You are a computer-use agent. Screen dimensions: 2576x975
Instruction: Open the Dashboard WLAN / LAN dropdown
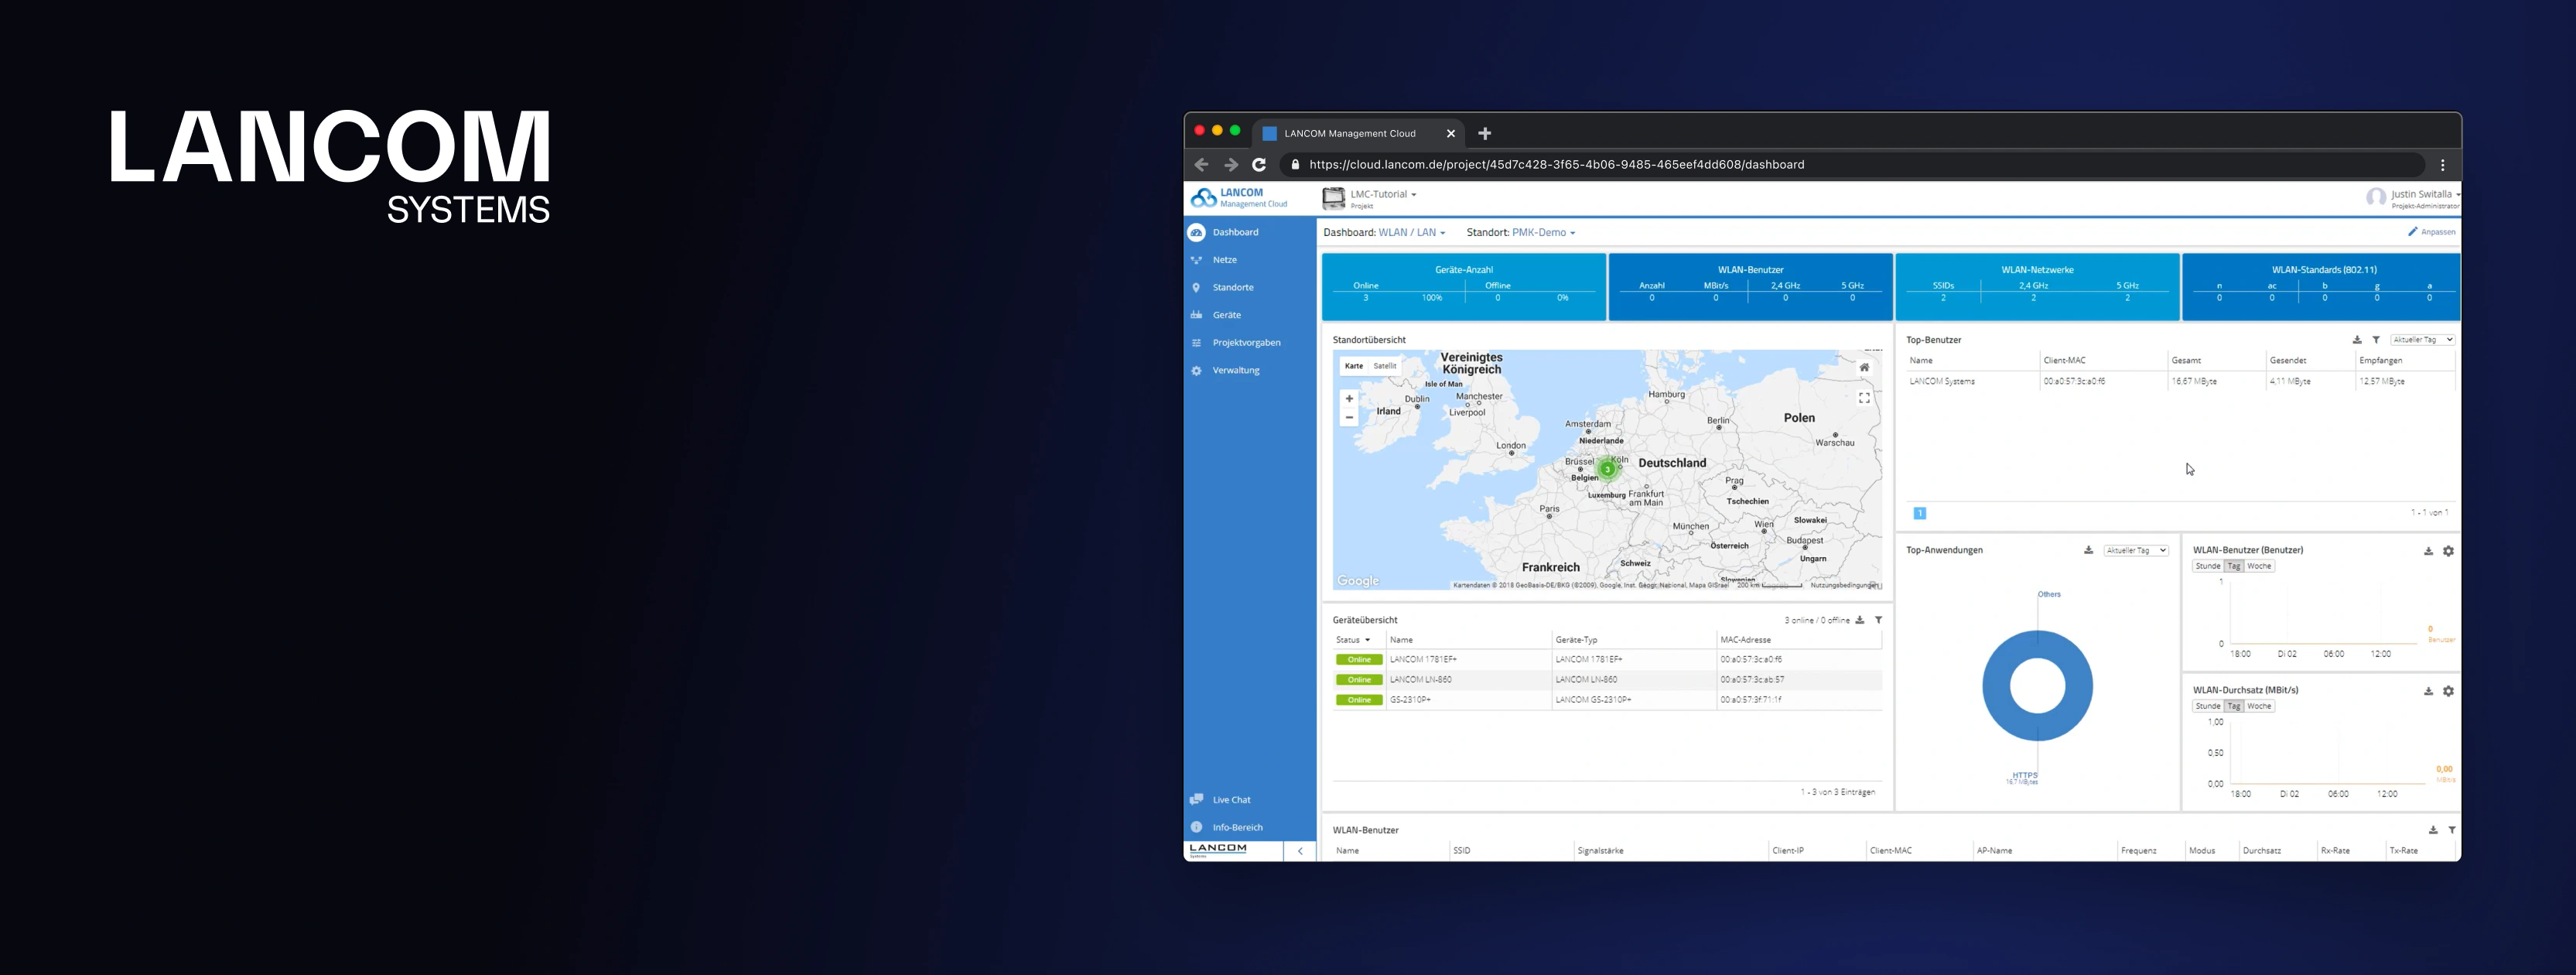[1412, 233]
